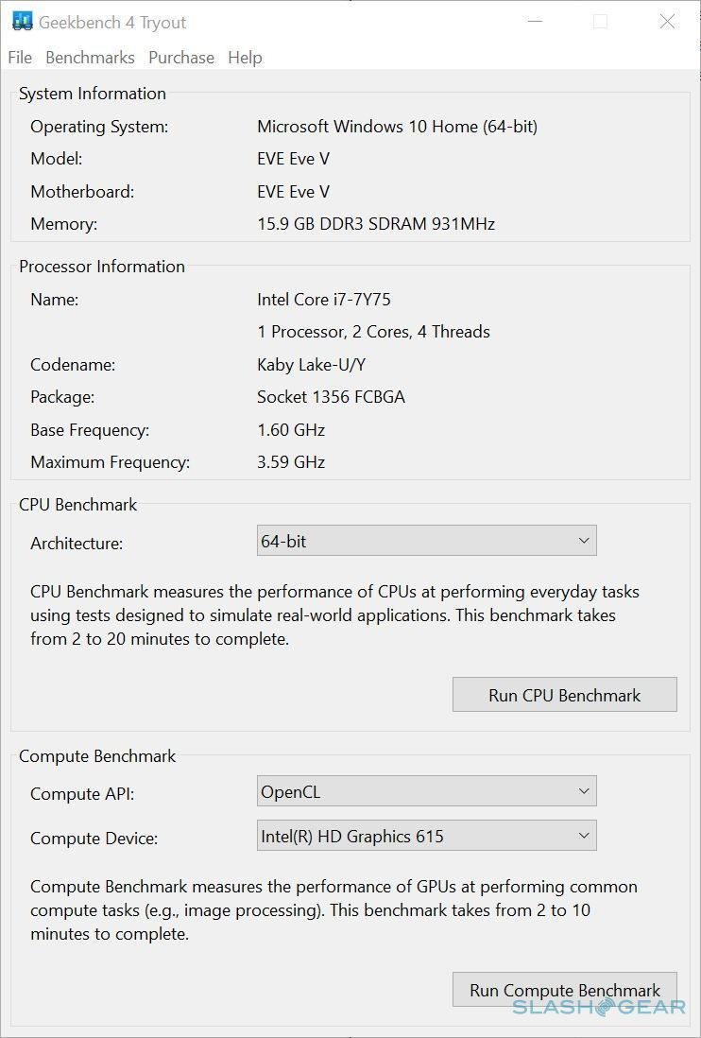Click the chevron arrow on Compute API dropdown
Viewport: 701px width, 1038px height.
point(583,791)
